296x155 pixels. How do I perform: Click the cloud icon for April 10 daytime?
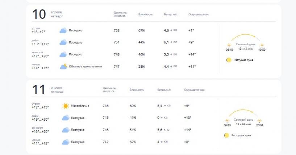pos(63,42)
